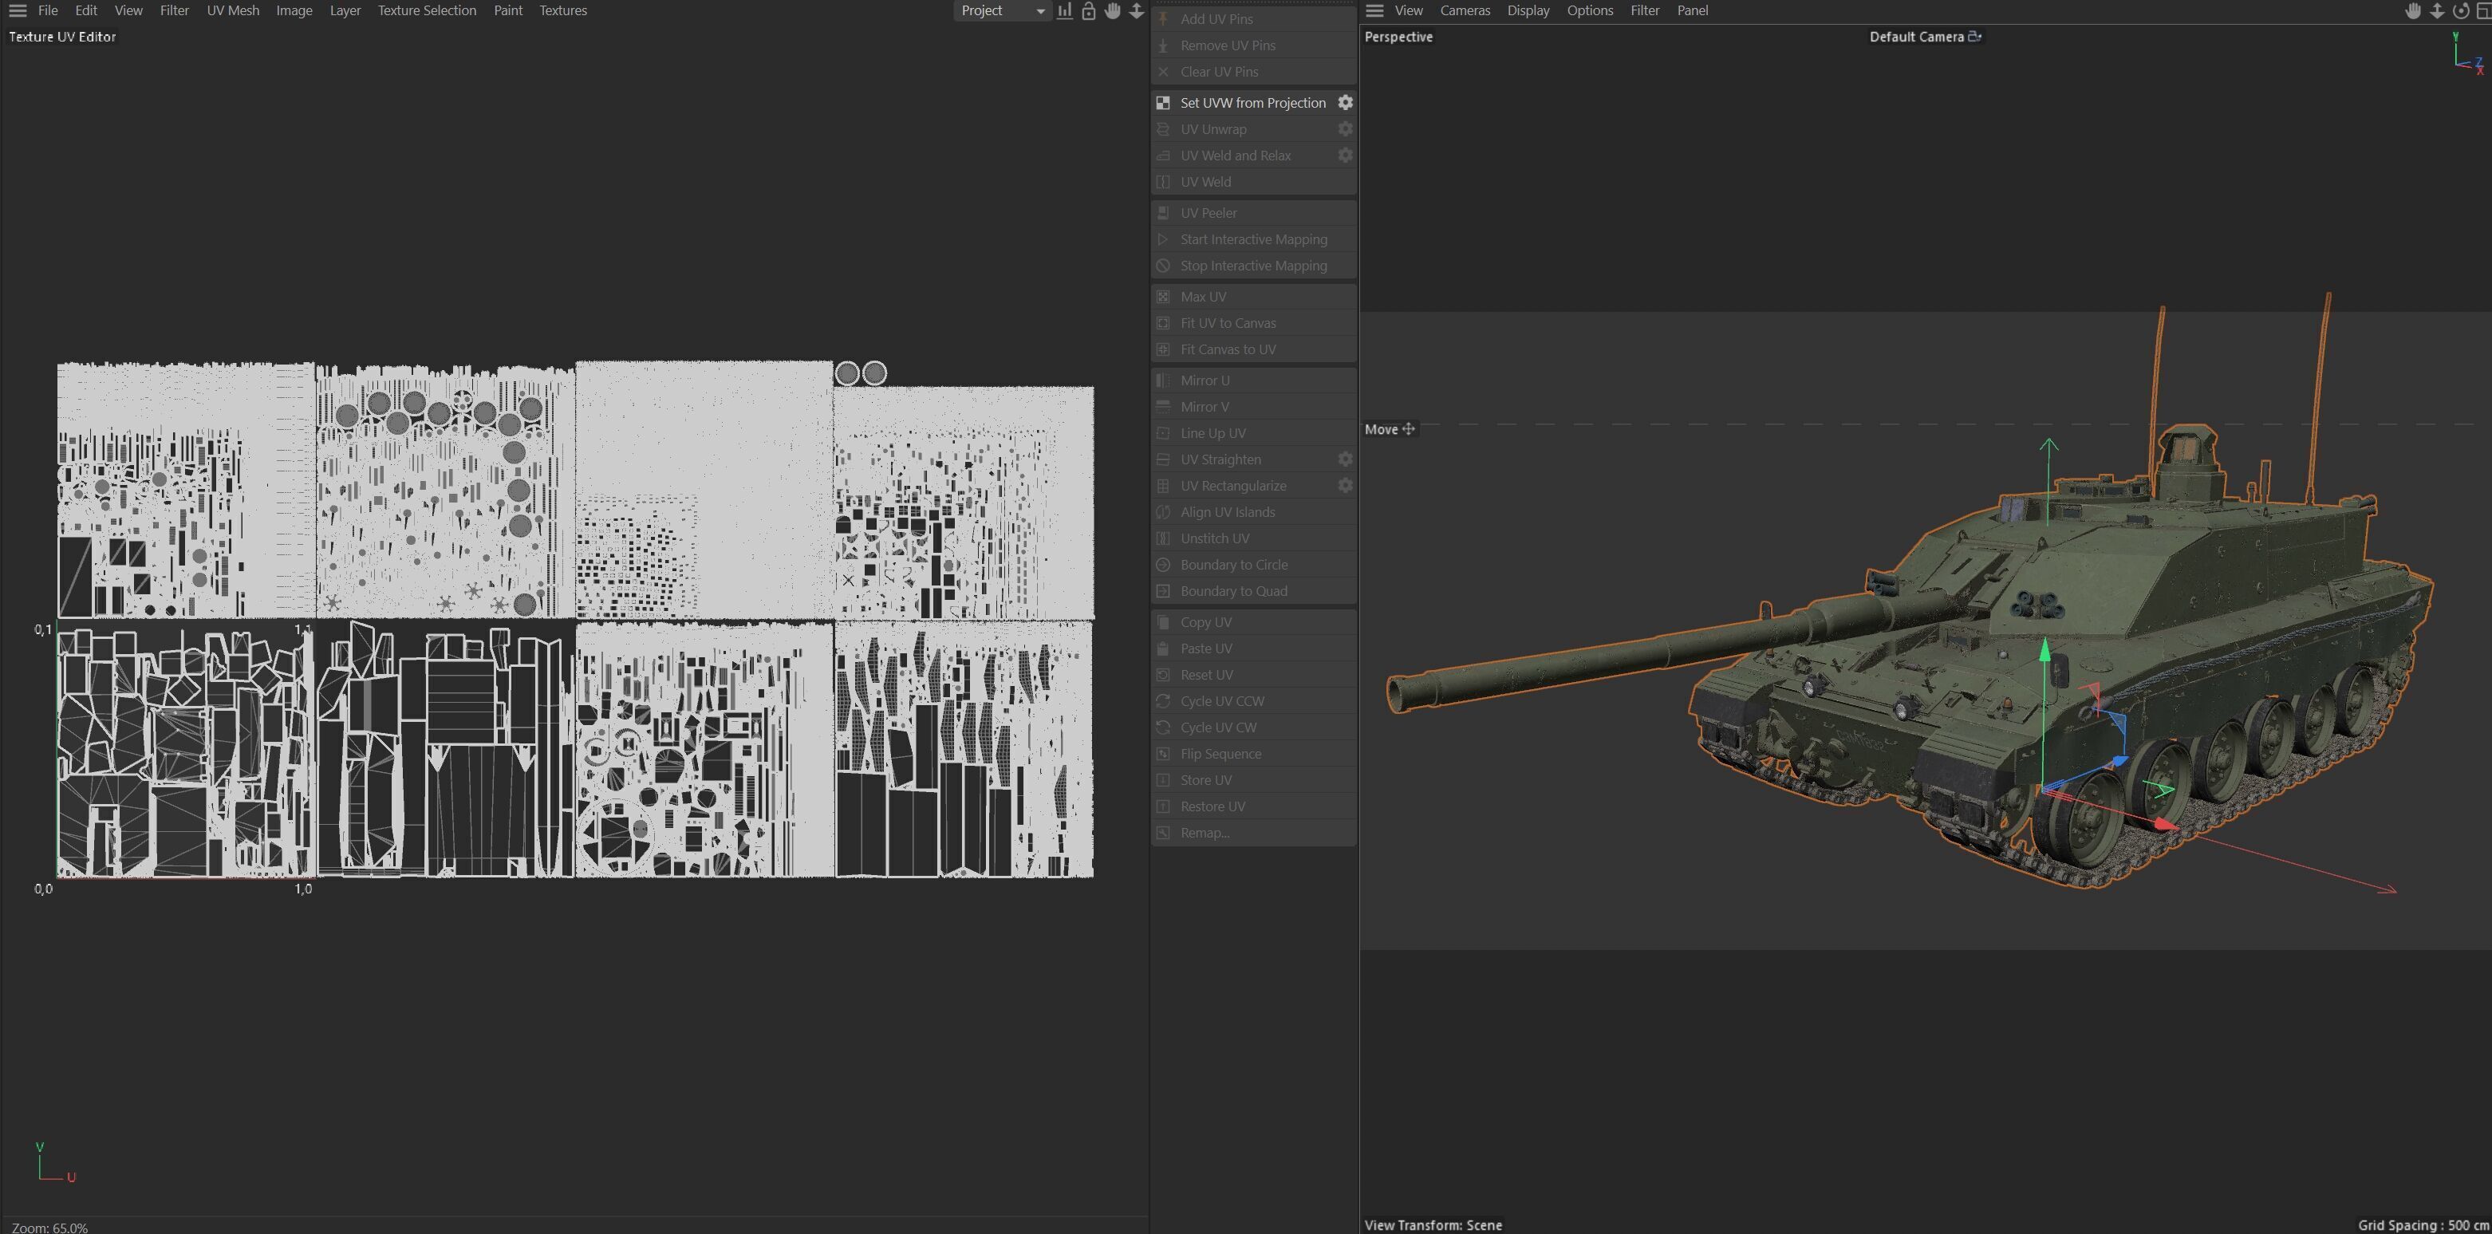Image resolution: width=2492 pixels, height=1234 pixels.
Task: Toggle the Move tool indicator icon
Action: coord(1409,429)
